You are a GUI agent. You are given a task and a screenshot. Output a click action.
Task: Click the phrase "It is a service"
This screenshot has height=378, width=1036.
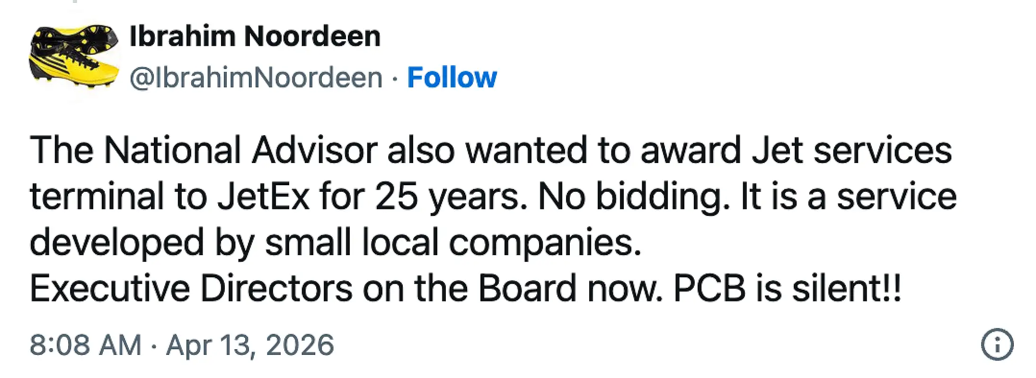(848, 196)
